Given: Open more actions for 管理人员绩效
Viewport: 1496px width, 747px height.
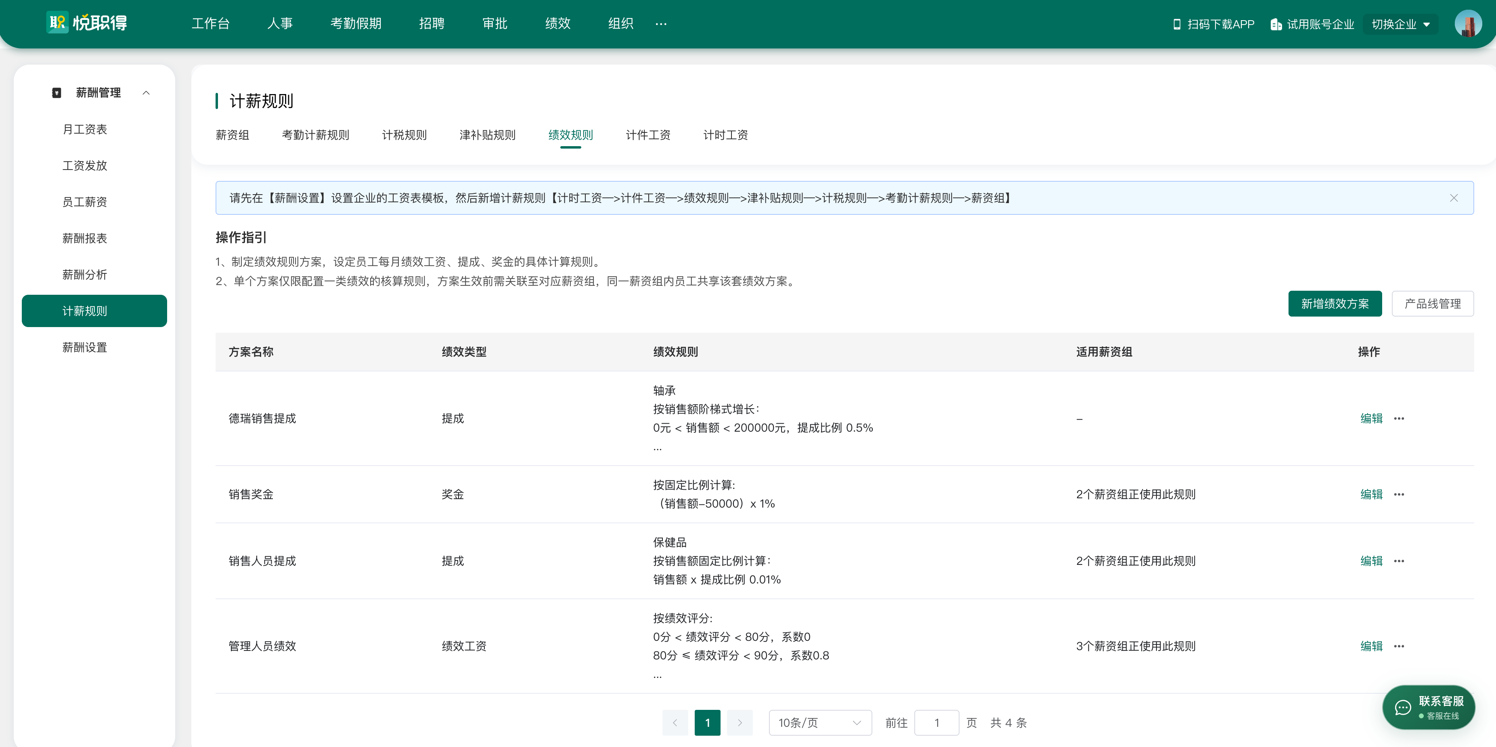Looking at the screenshot, I should coord(1399,646).
